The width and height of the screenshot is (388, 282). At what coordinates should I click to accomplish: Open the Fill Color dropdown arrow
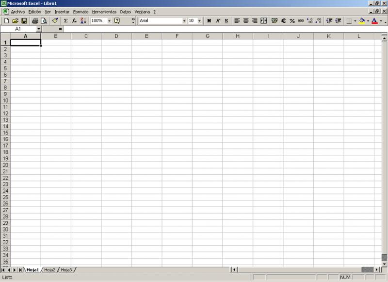(368, 21)
